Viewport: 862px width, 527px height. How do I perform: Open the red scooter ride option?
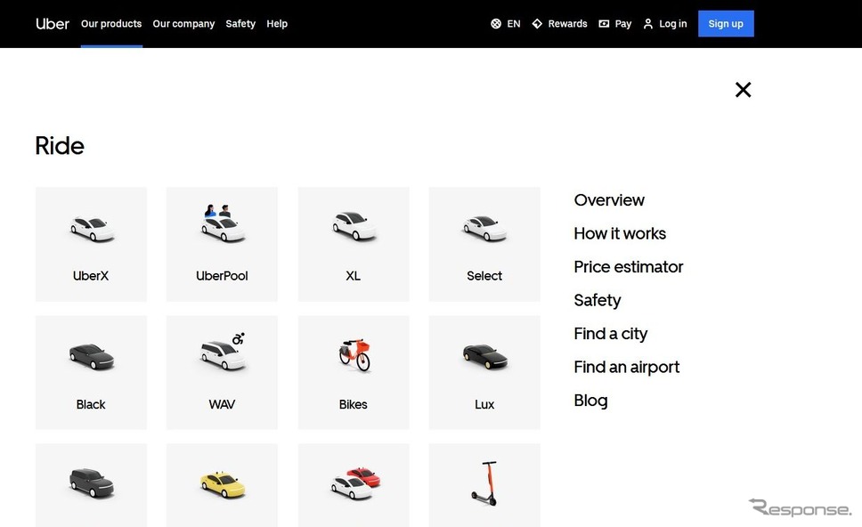[484, 484]
